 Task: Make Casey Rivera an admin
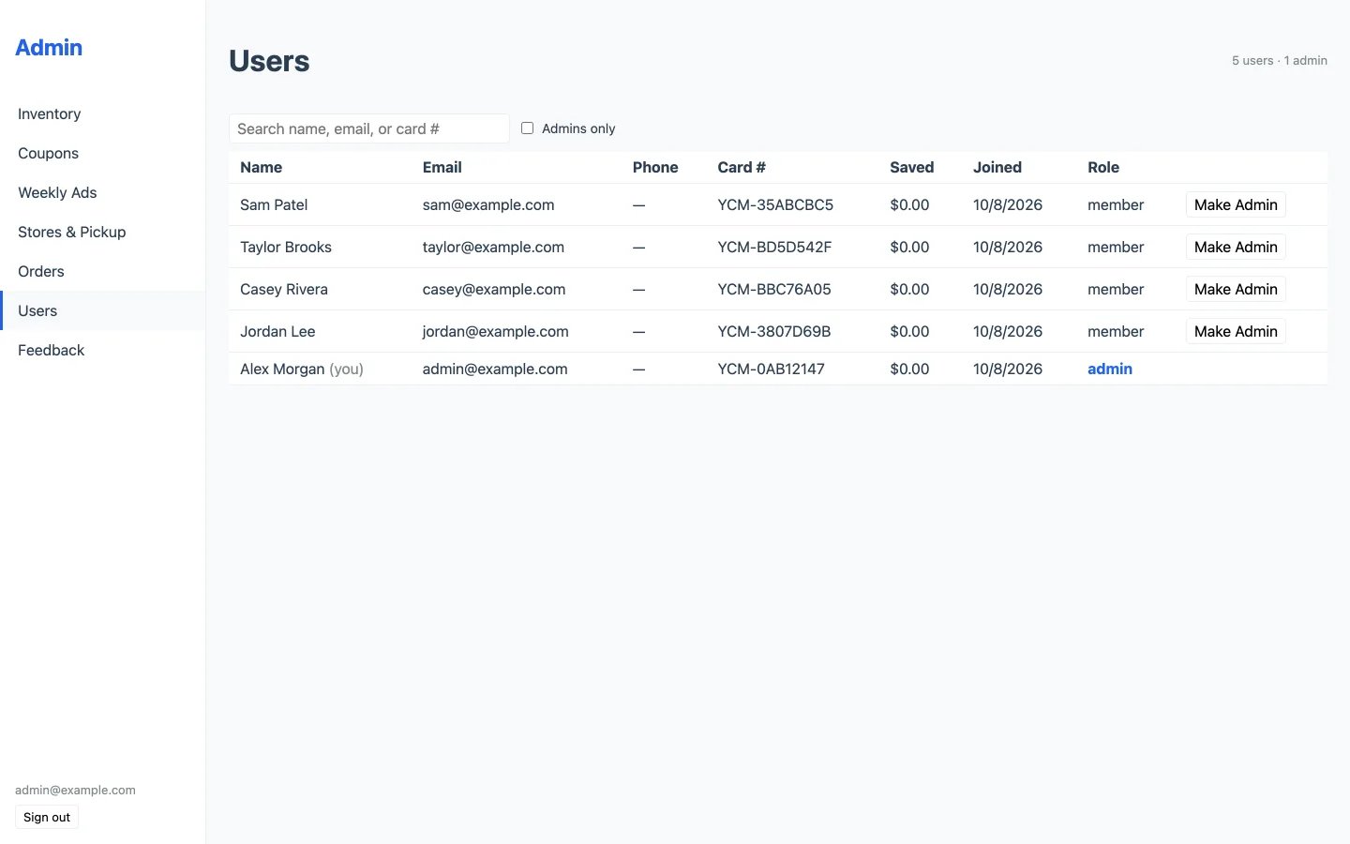pyautogui.click(x=1236, y=289)
